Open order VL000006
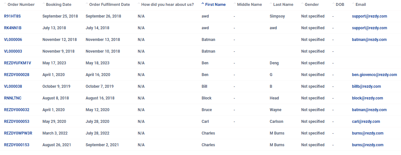 [13, 40]
